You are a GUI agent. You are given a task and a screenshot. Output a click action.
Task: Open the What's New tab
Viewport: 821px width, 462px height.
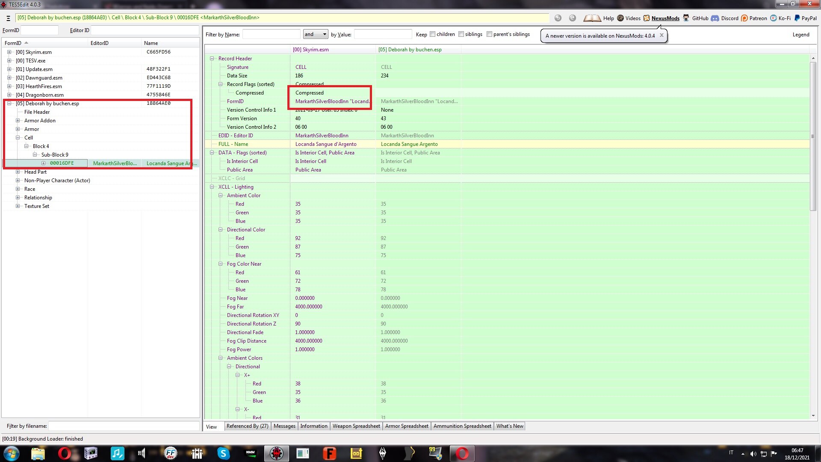tap(510, 426)
